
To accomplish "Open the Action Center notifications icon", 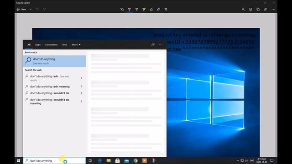I will coord(272,161).
